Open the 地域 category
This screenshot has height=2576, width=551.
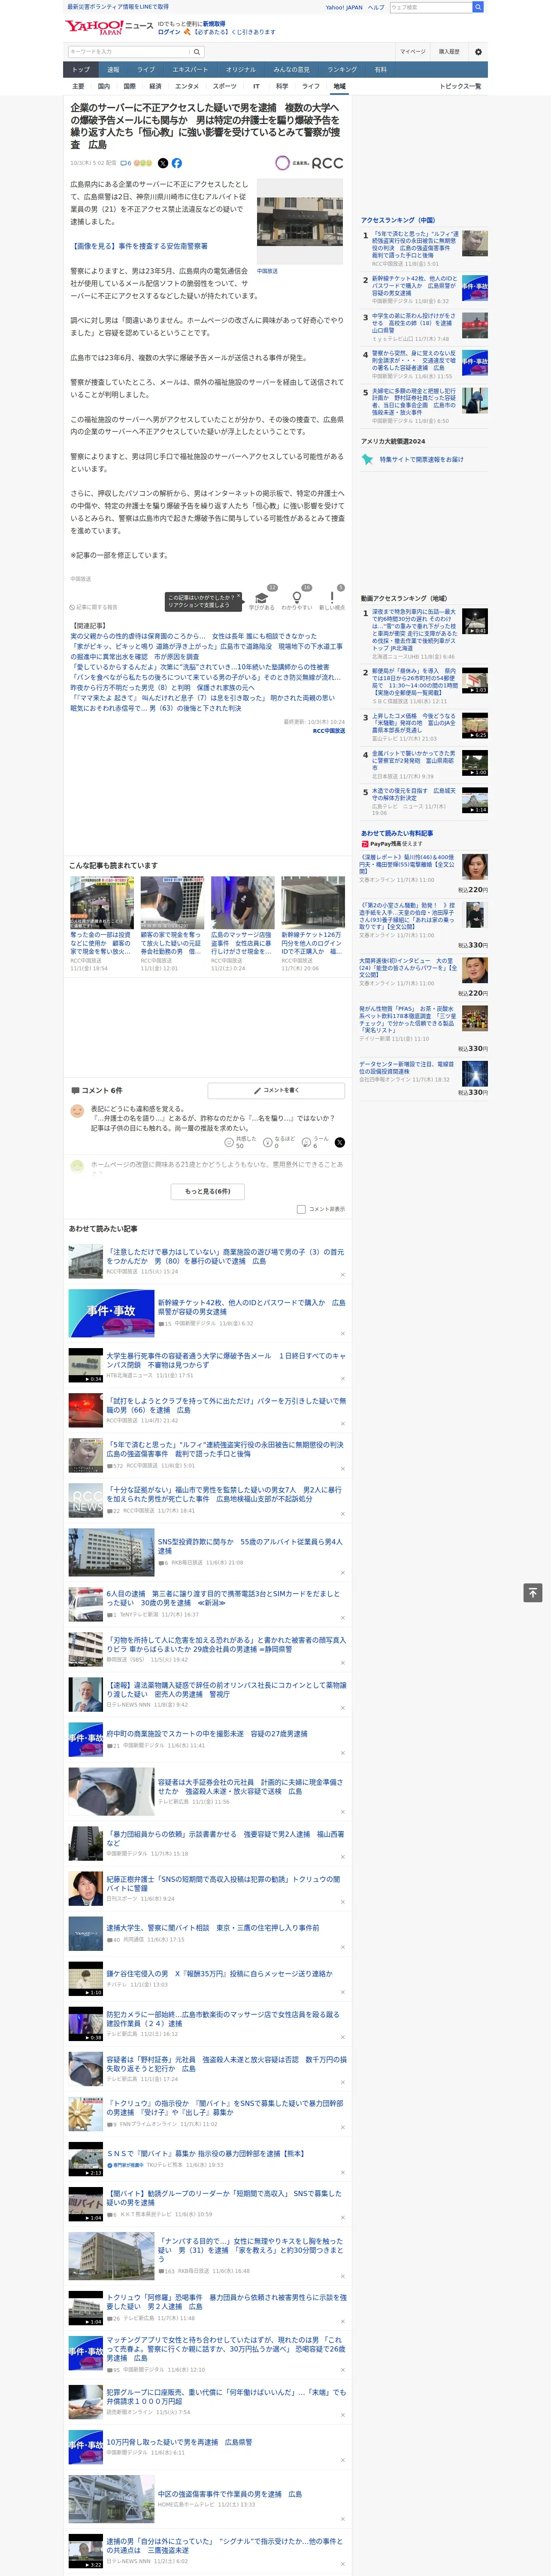coord(339,86)
